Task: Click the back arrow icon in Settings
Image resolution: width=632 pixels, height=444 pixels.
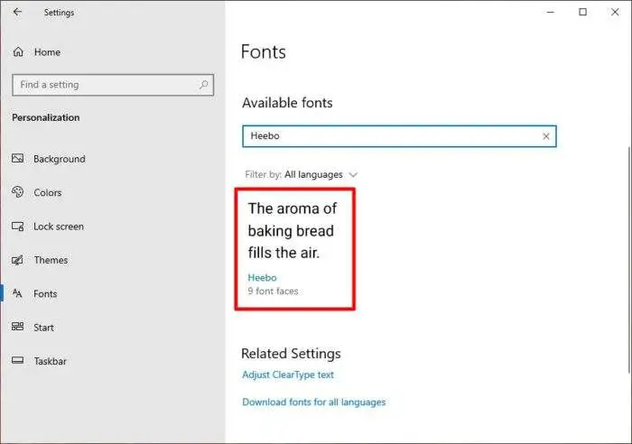Action: point(17,12)
